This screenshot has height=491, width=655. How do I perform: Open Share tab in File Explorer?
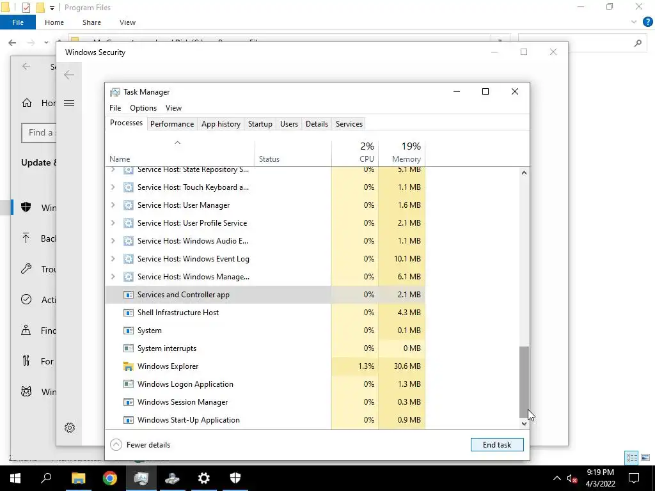point(91,22)
